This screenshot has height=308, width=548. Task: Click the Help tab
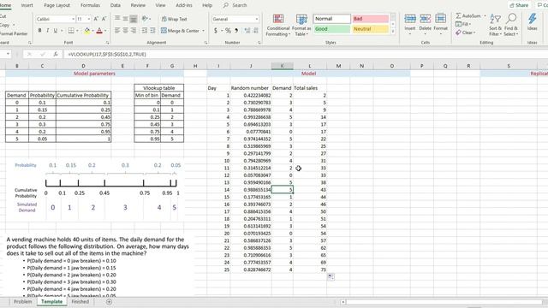(207, 5)
